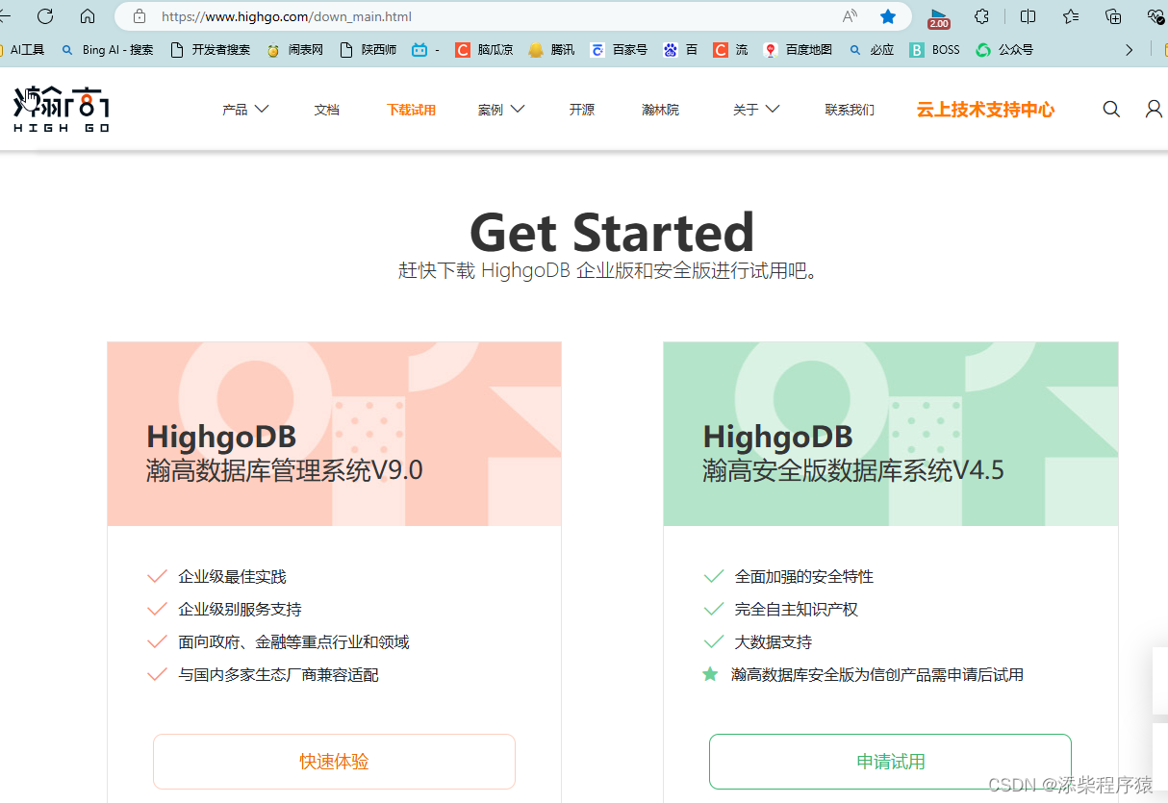Screen dimensions: 1168x803
Task: Open the 开源 nav item
Action: pos(582,110)
